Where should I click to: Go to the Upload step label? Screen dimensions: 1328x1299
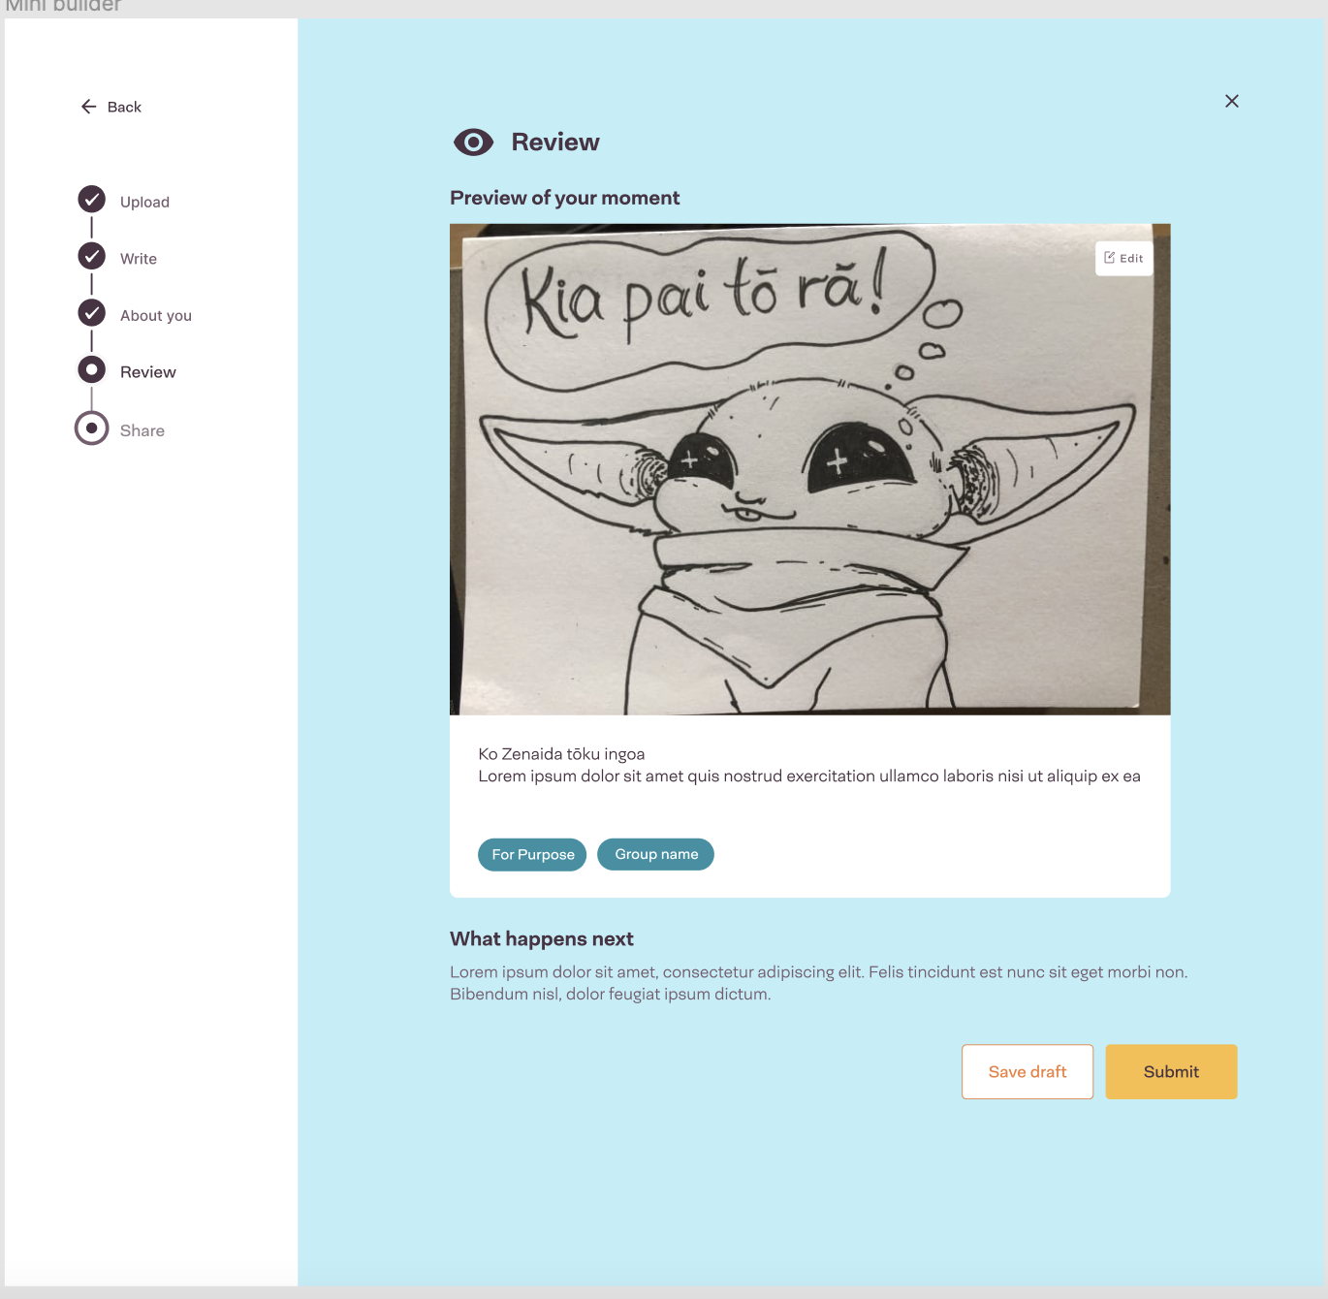pyautogui.click(x=144, y=203)
